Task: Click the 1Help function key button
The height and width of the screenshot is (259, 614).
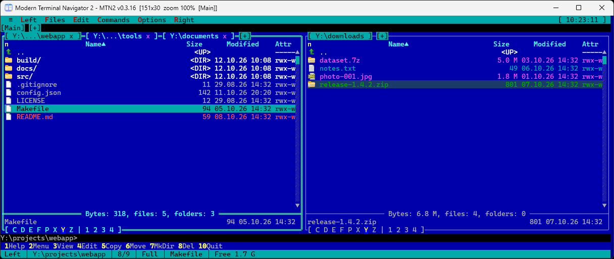Action: point(15,246)
